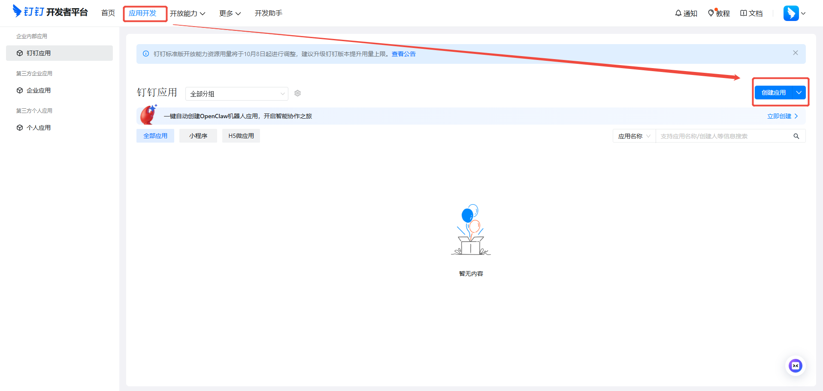
Task: Click the 创建应用 button
Action: click(774, 93)
